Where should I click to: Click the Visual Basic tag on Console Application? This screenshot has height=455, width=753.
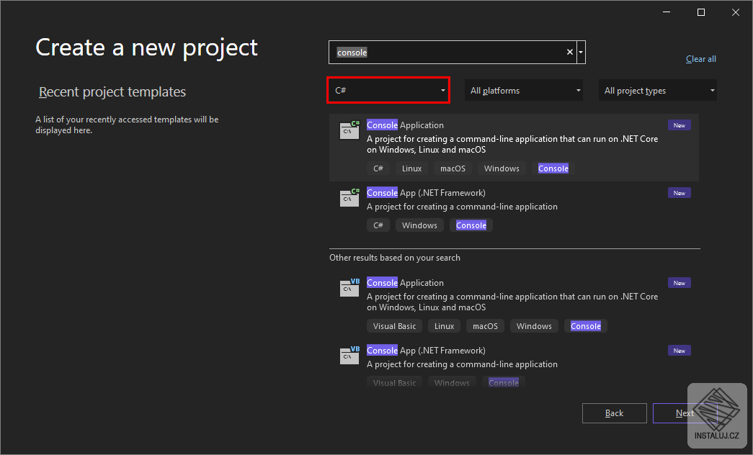coord(393,325)
